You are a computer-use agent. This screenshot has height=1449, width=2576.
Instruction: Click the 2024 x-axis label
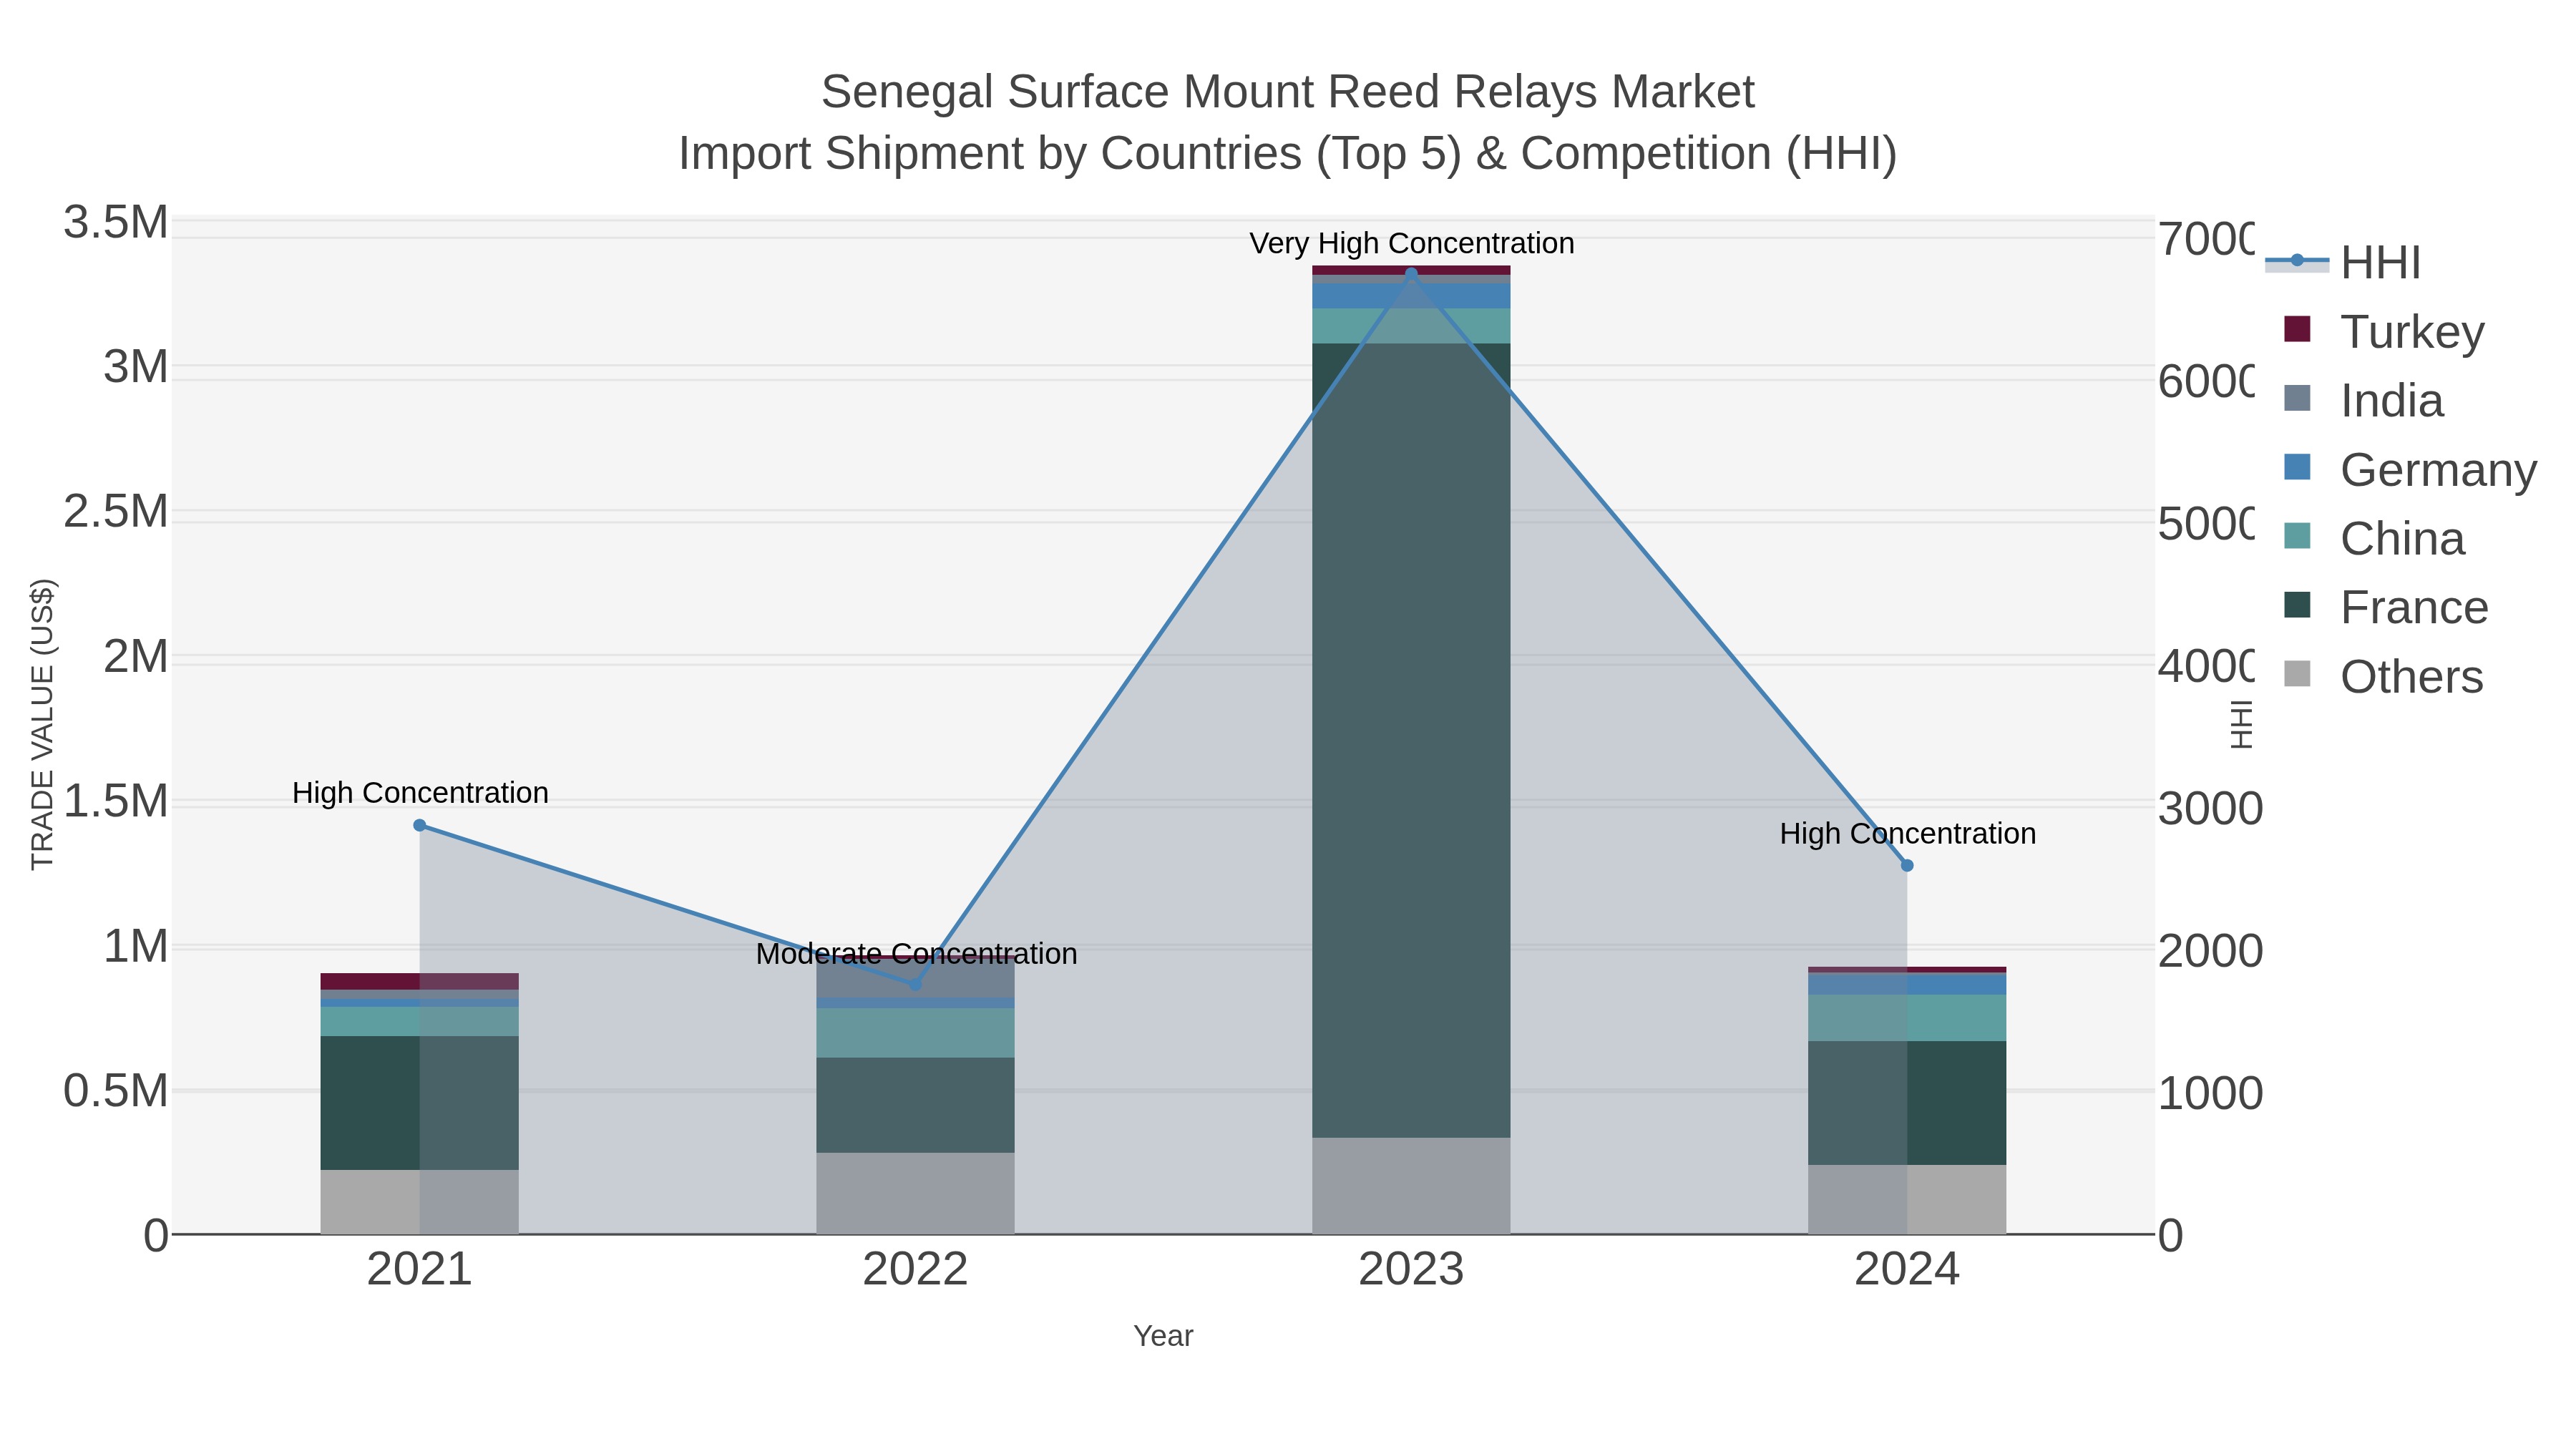(1907, 1270)
